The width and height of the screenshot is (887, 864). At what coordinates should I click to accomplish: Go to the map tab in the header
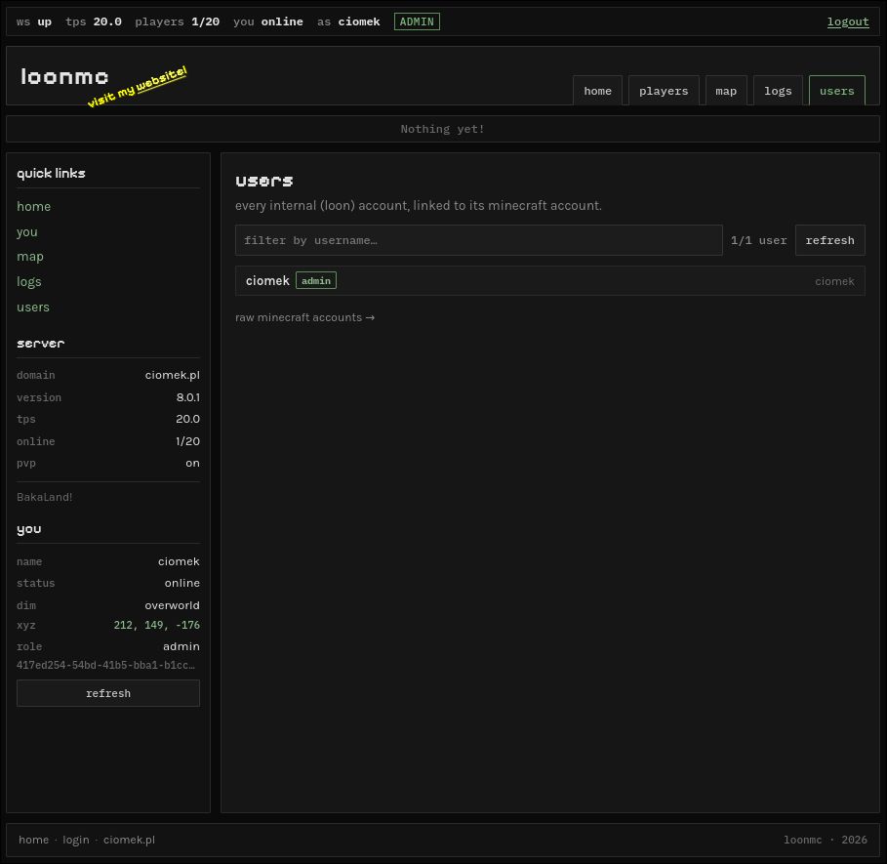click(726, 91)
